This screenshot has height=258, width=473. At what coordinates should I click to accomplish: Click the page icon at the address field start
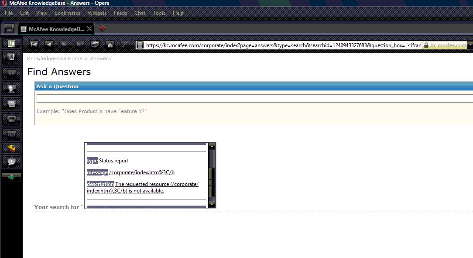click(140, 45)
